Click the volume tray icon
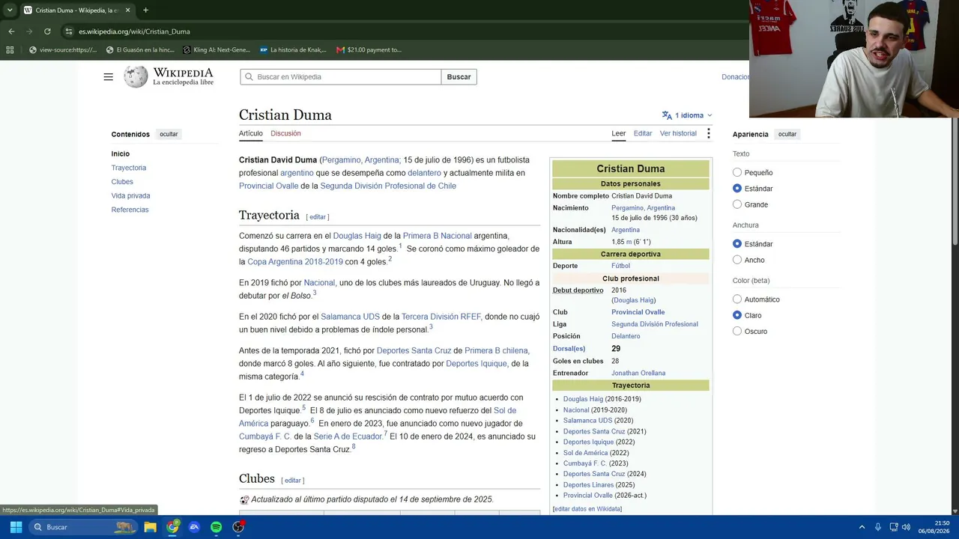This screenshot has height=539, width=959. 907,527
